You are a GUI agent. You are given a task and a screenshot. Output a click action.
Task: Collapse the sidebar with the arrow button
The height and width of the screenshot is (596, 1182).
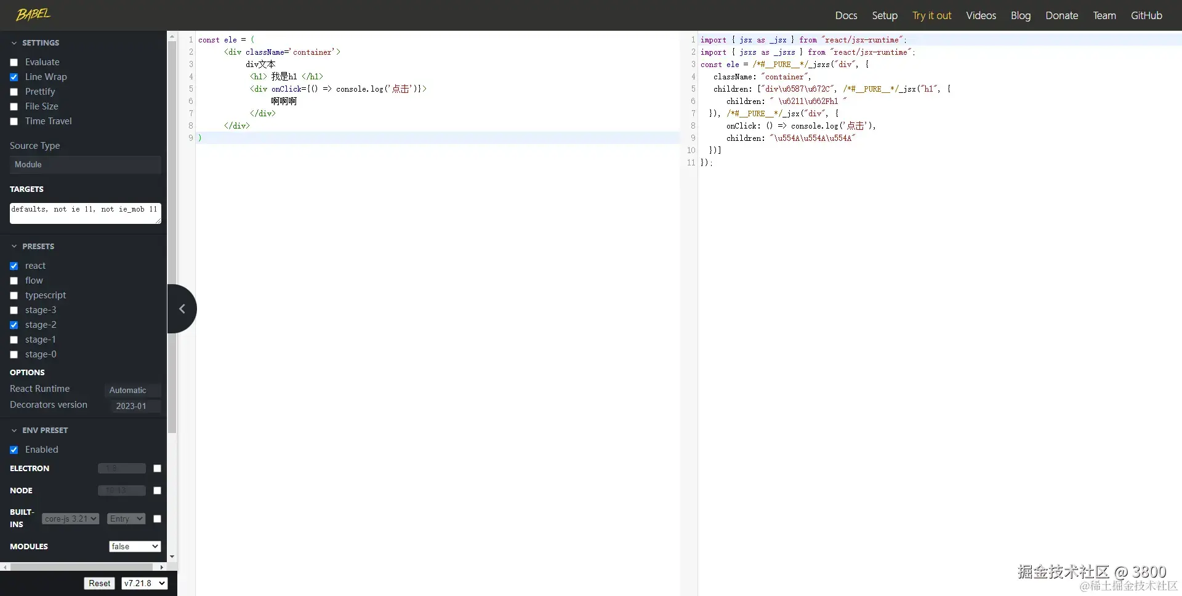(182, 309)
